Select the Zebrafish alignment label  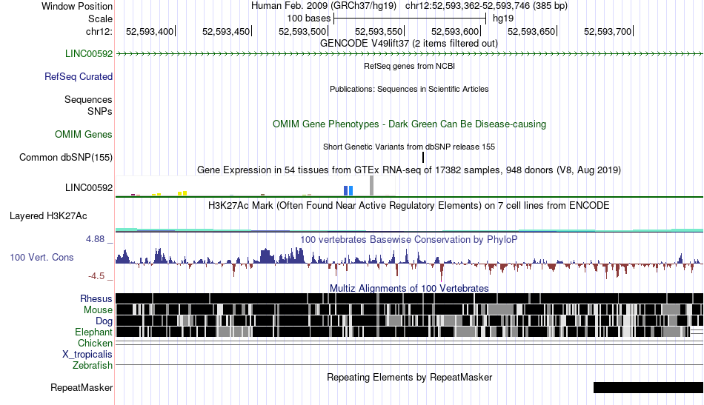93,366
